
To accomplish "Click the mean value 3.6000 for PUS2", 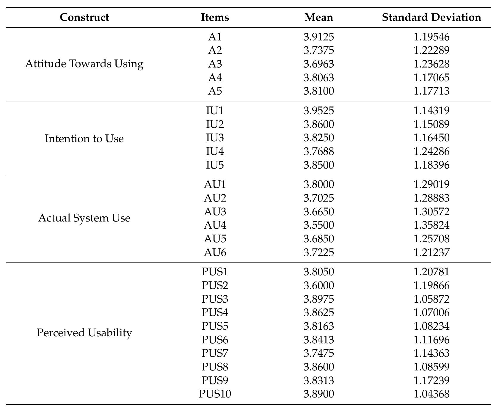I will click(319, 285).
